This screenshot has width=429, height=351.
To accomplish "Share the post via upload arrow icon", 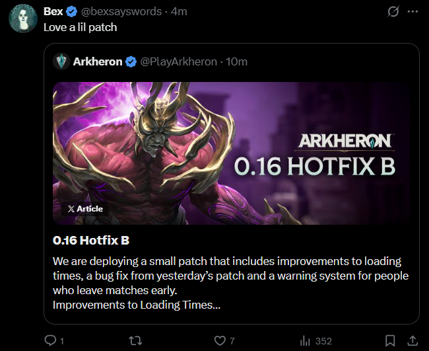I will (412, 340).
